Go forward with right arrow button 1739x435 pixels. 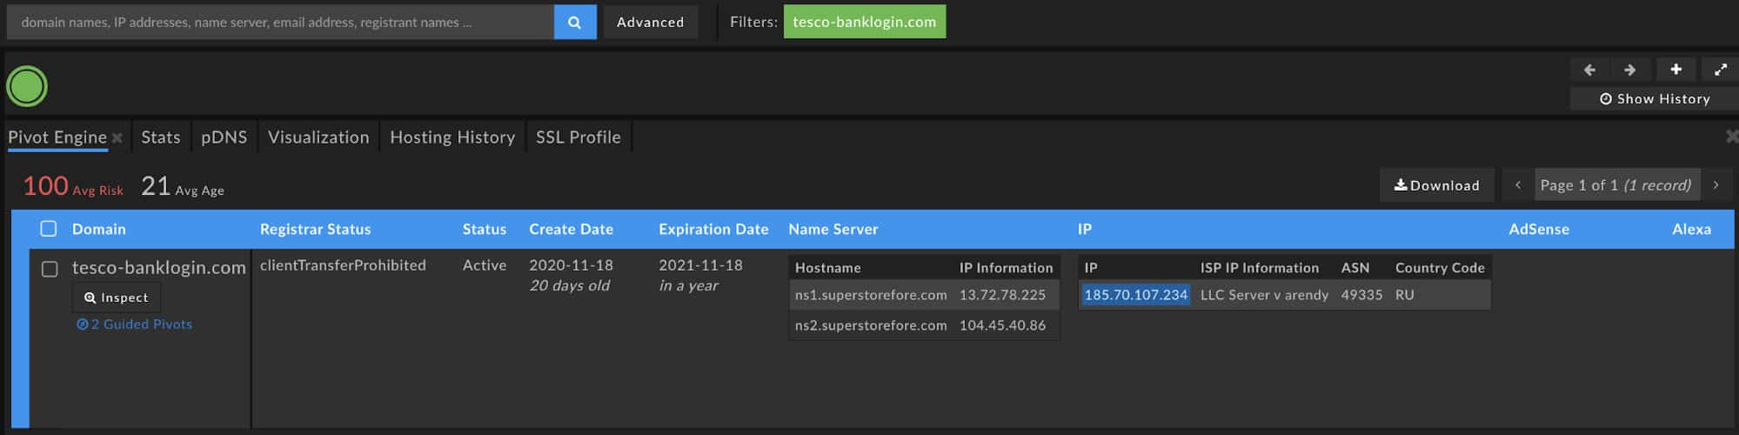pyautogui.click(x=1629, y=70)
